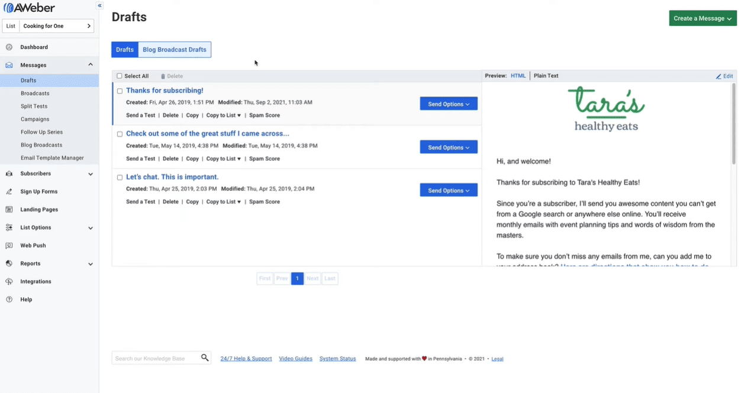This screenshot has width=741, height=393.
Task: Click the 24/7 Help & Support link
Action: [246, 359]
